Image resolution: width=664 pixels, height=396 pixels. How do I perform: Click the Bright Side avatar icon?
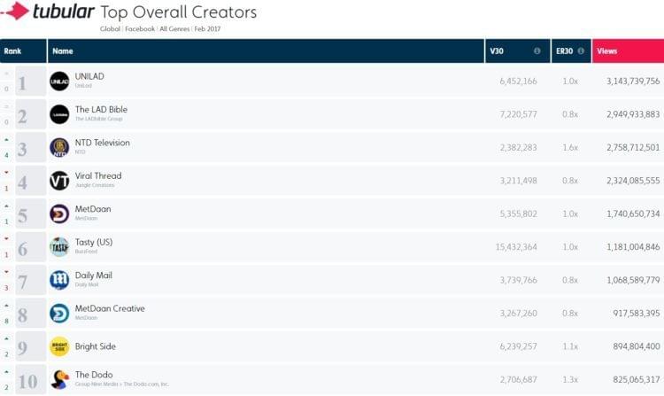[59, 346]
